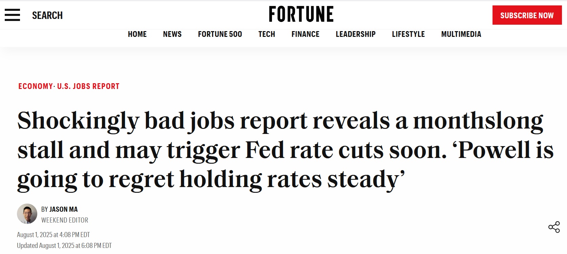The image size is (567, 254).
Task: Go to the Home menu item
Action: (x=137, y=34)
